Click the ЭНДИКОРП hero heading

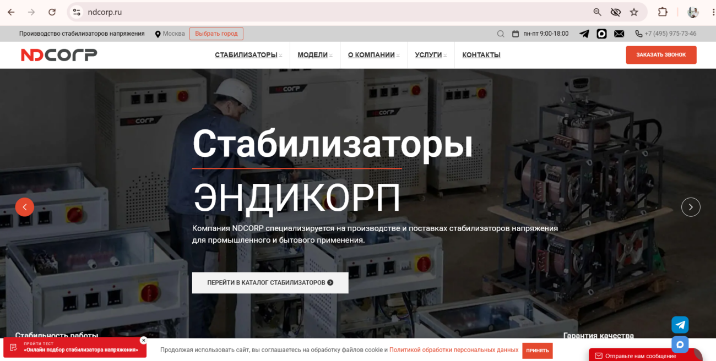coord(296,198)
